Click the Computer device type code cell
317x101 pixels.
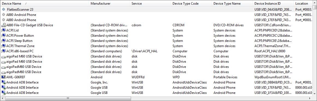pyautogui.click(x=180, y=51)
